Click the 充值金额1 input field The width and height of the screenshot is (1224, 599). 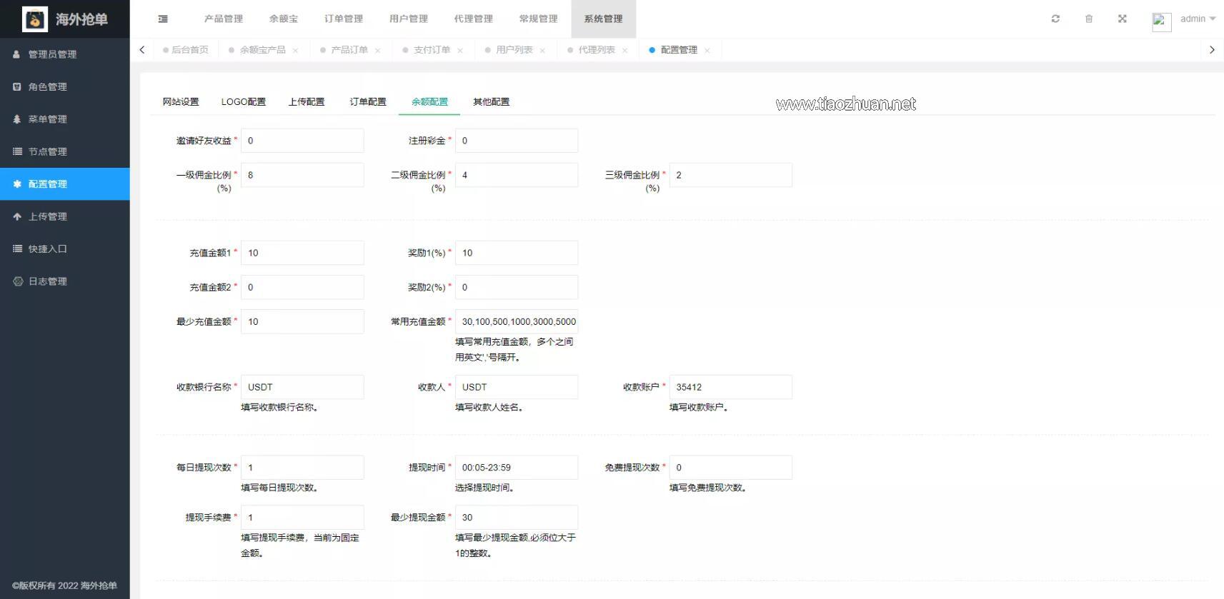302,253
